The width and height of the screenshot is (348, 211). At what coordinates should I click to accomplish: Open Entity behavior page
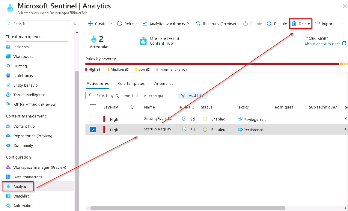tap(26, 85)
